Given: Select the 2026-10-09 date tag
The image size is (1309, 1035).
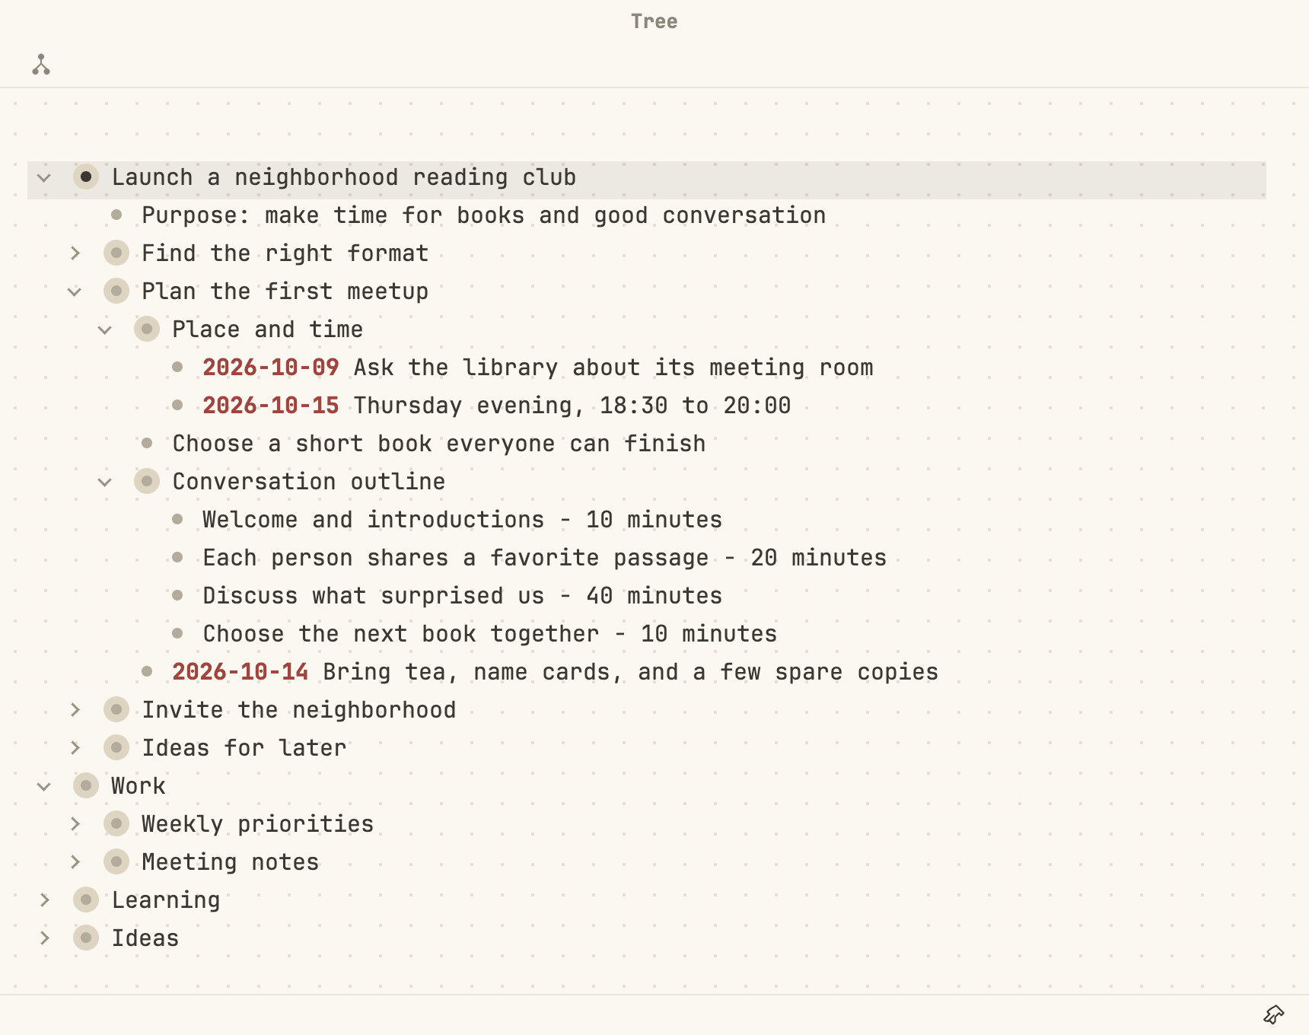Looking at the screenshot, I should click(271, 368).
